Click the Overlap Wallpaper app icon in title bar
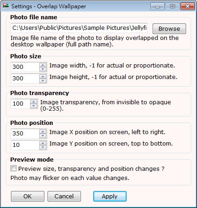Image resolution: width=197 pixels, height=208 pixels. click(x=6, y=6)
